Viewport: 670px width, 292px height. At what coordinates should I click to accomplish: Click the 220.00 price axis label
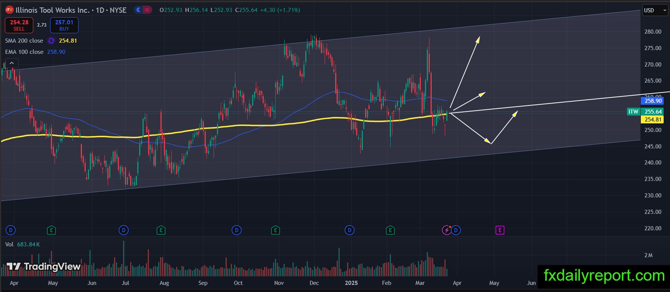(x=653, y=228)
